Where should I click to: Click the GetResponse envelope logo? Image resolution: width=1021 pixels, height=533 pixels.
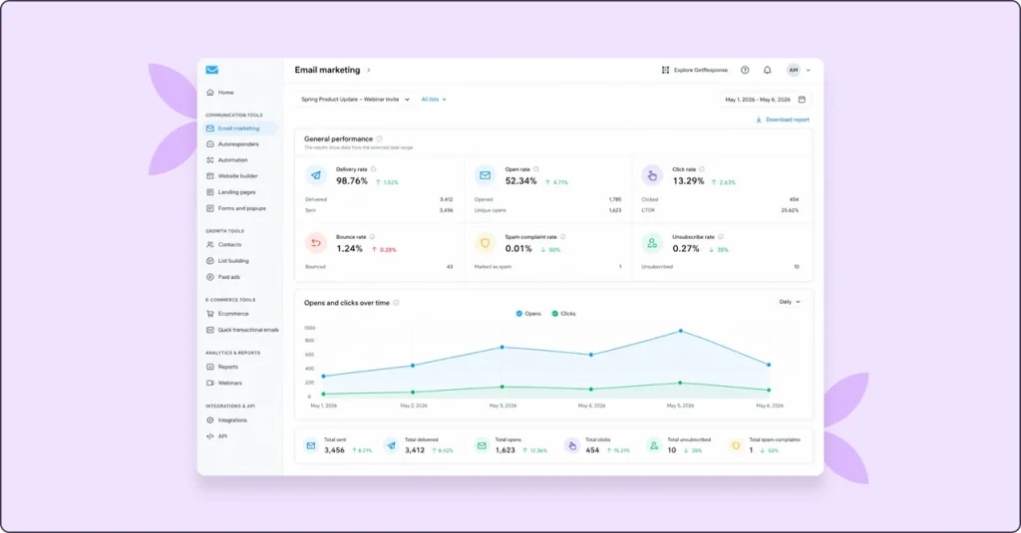(x=211, y=70)
